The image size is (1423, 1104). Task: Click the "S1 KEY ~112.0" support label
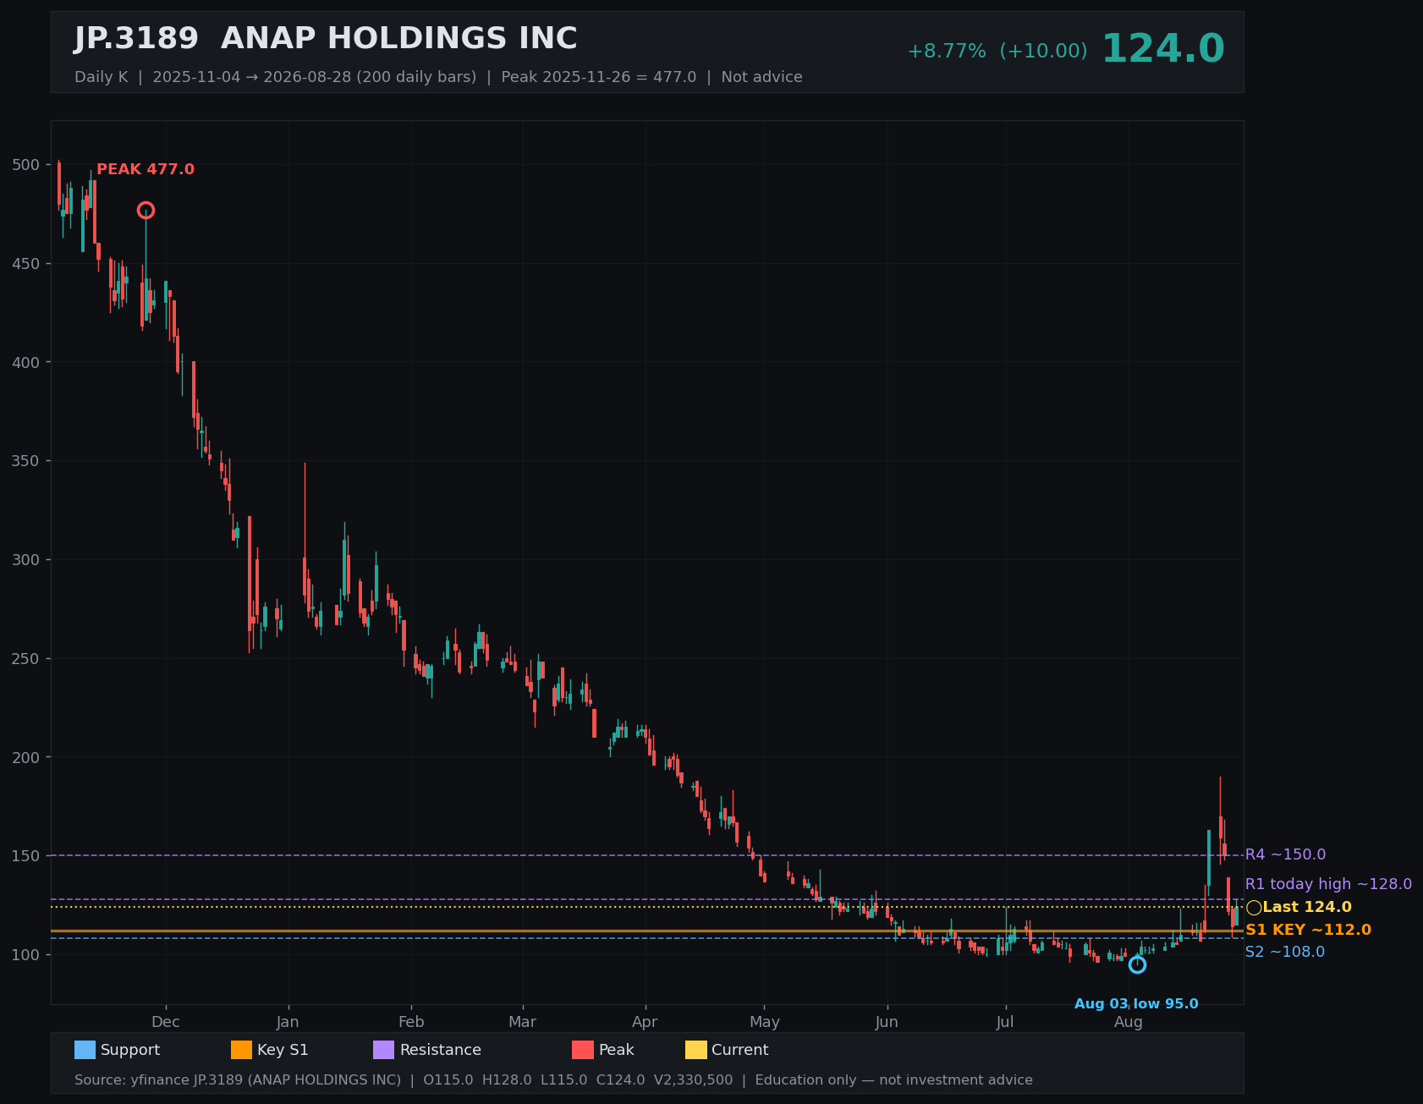[x=1308, y=931]
